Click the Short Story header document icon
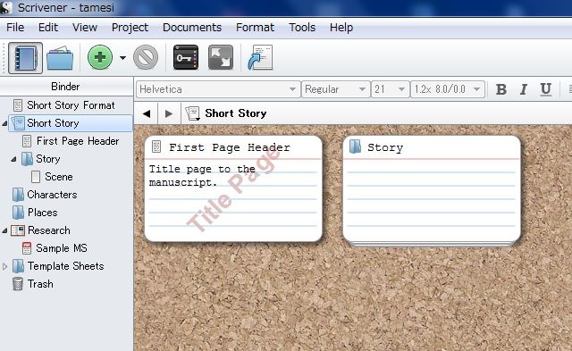The width and height of the screenshot is (572, 351). pyautogui.click(x=193, y=113)
